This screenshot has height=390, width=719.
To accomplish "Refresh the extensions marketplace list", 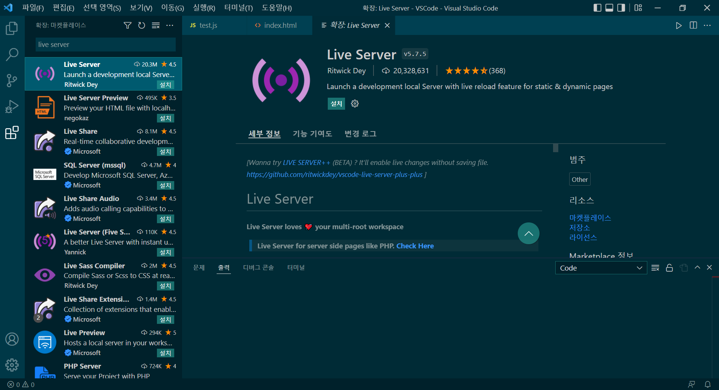I will pos(142,25).
